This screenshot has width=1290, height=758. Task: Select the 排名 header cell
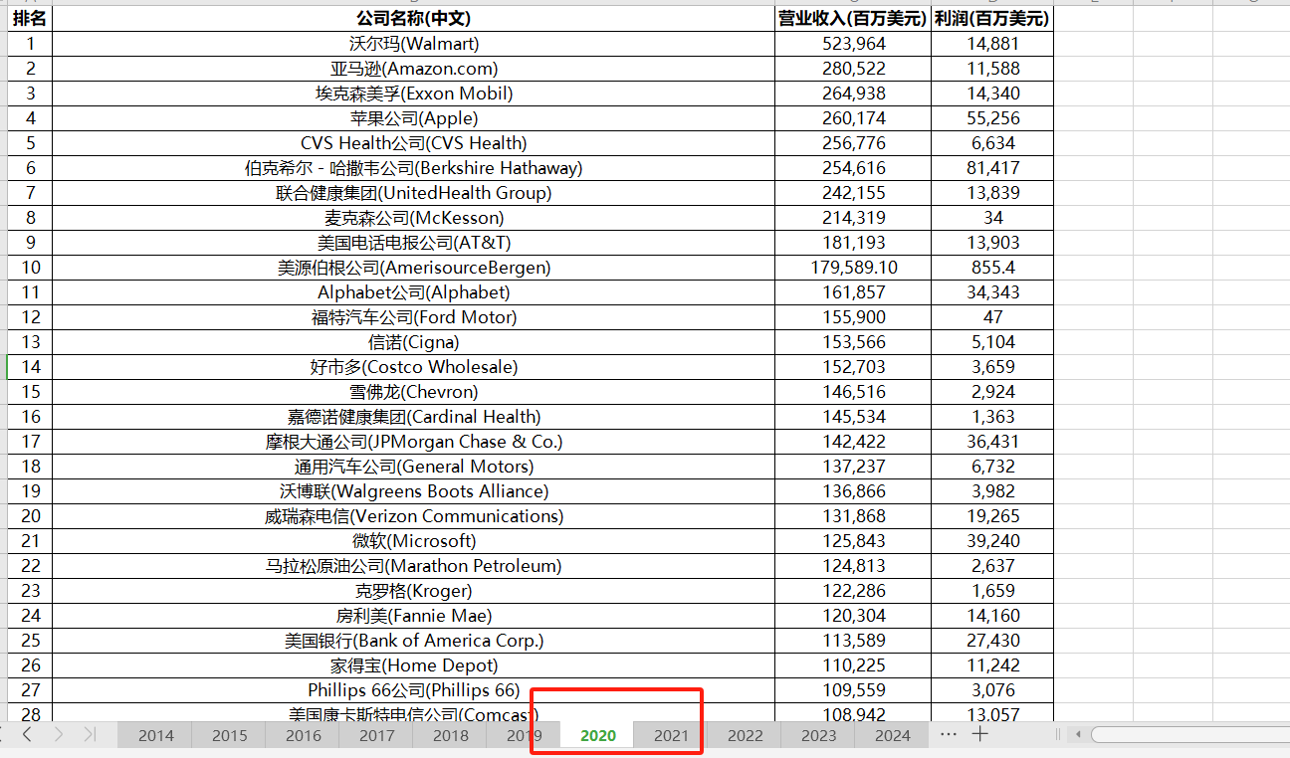tap(30, 18)
